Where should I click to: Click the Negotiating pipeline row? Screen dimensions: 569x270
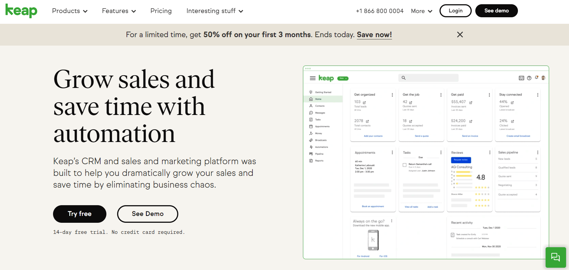(x=518, y=185)
